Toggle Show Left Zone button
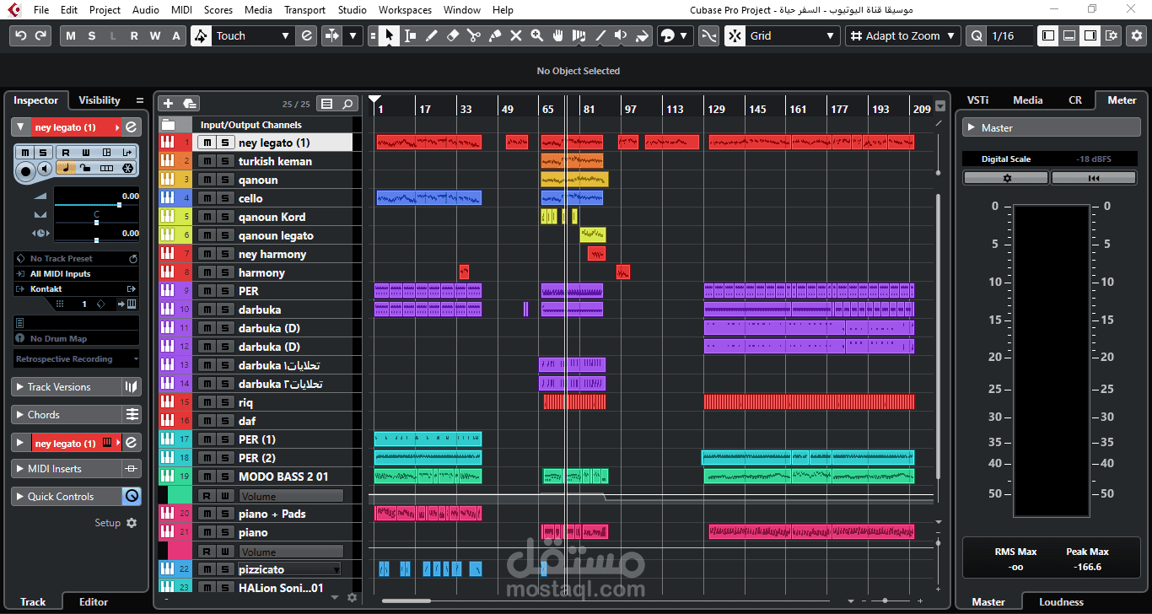Image resolution: width=1152 pixels, height=614 pixels. (x=1048, y=35)
